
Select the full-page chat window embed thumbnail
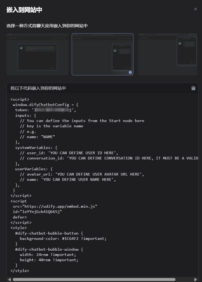[x=38, y=54]
